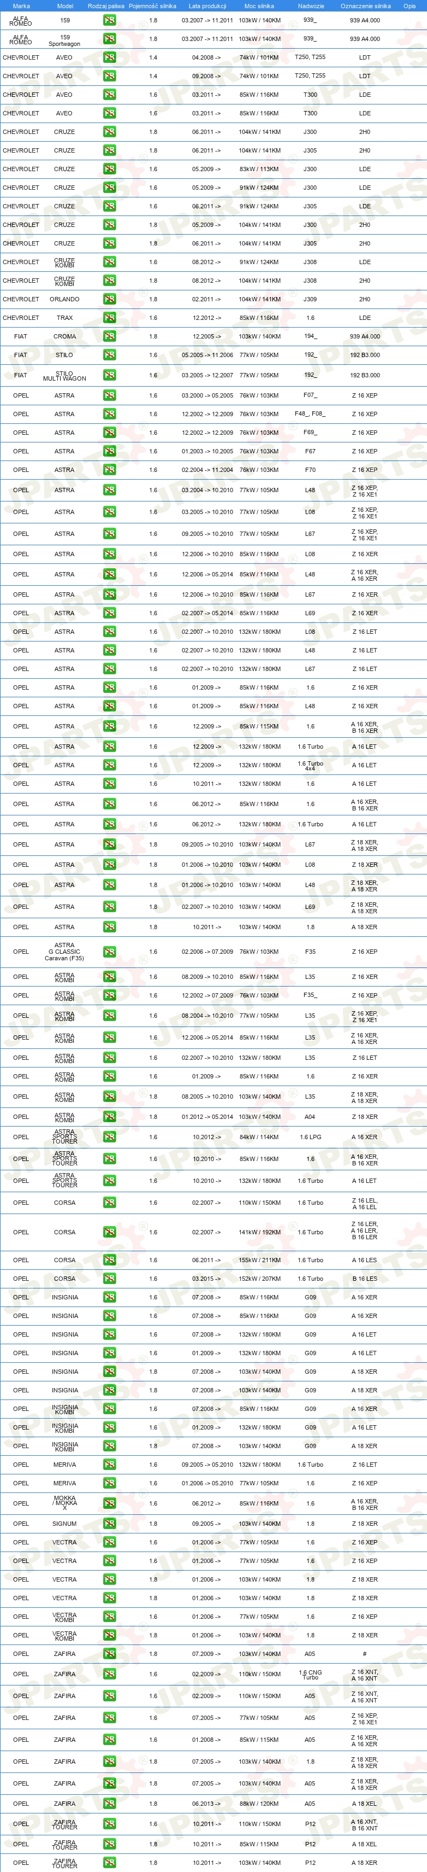
Task: Click the '83kW / 113KM' power cell
Action: tap(260, 168)
